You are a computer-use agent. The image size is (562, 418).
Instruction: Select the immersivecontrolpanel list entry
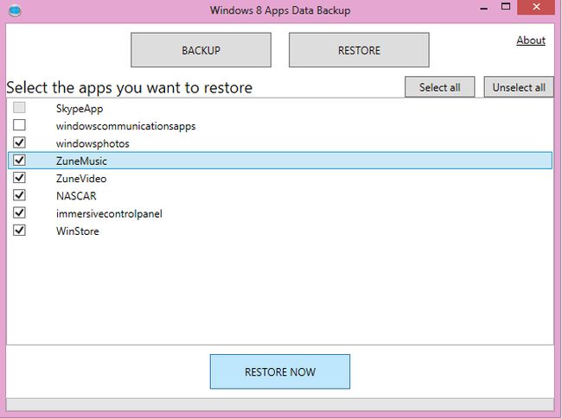pyautogui.click(x=280, y=213)
